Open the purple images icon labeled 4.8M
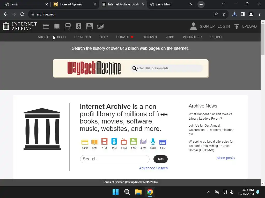265x198 pixels. (143, 142)
